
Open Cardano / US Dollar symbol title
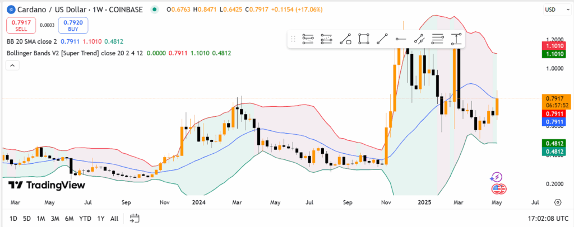coord(80,10)
